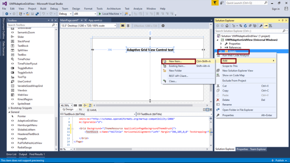Swap Design and XAML panes arrows icon
This screenshot has width=290, height=163.
(x=80, y=110)
